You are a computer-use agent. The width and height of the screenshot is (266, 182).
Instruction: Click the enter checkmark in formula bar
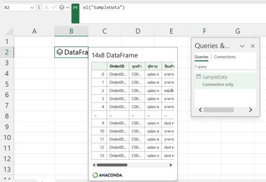(x=54, y=7)
